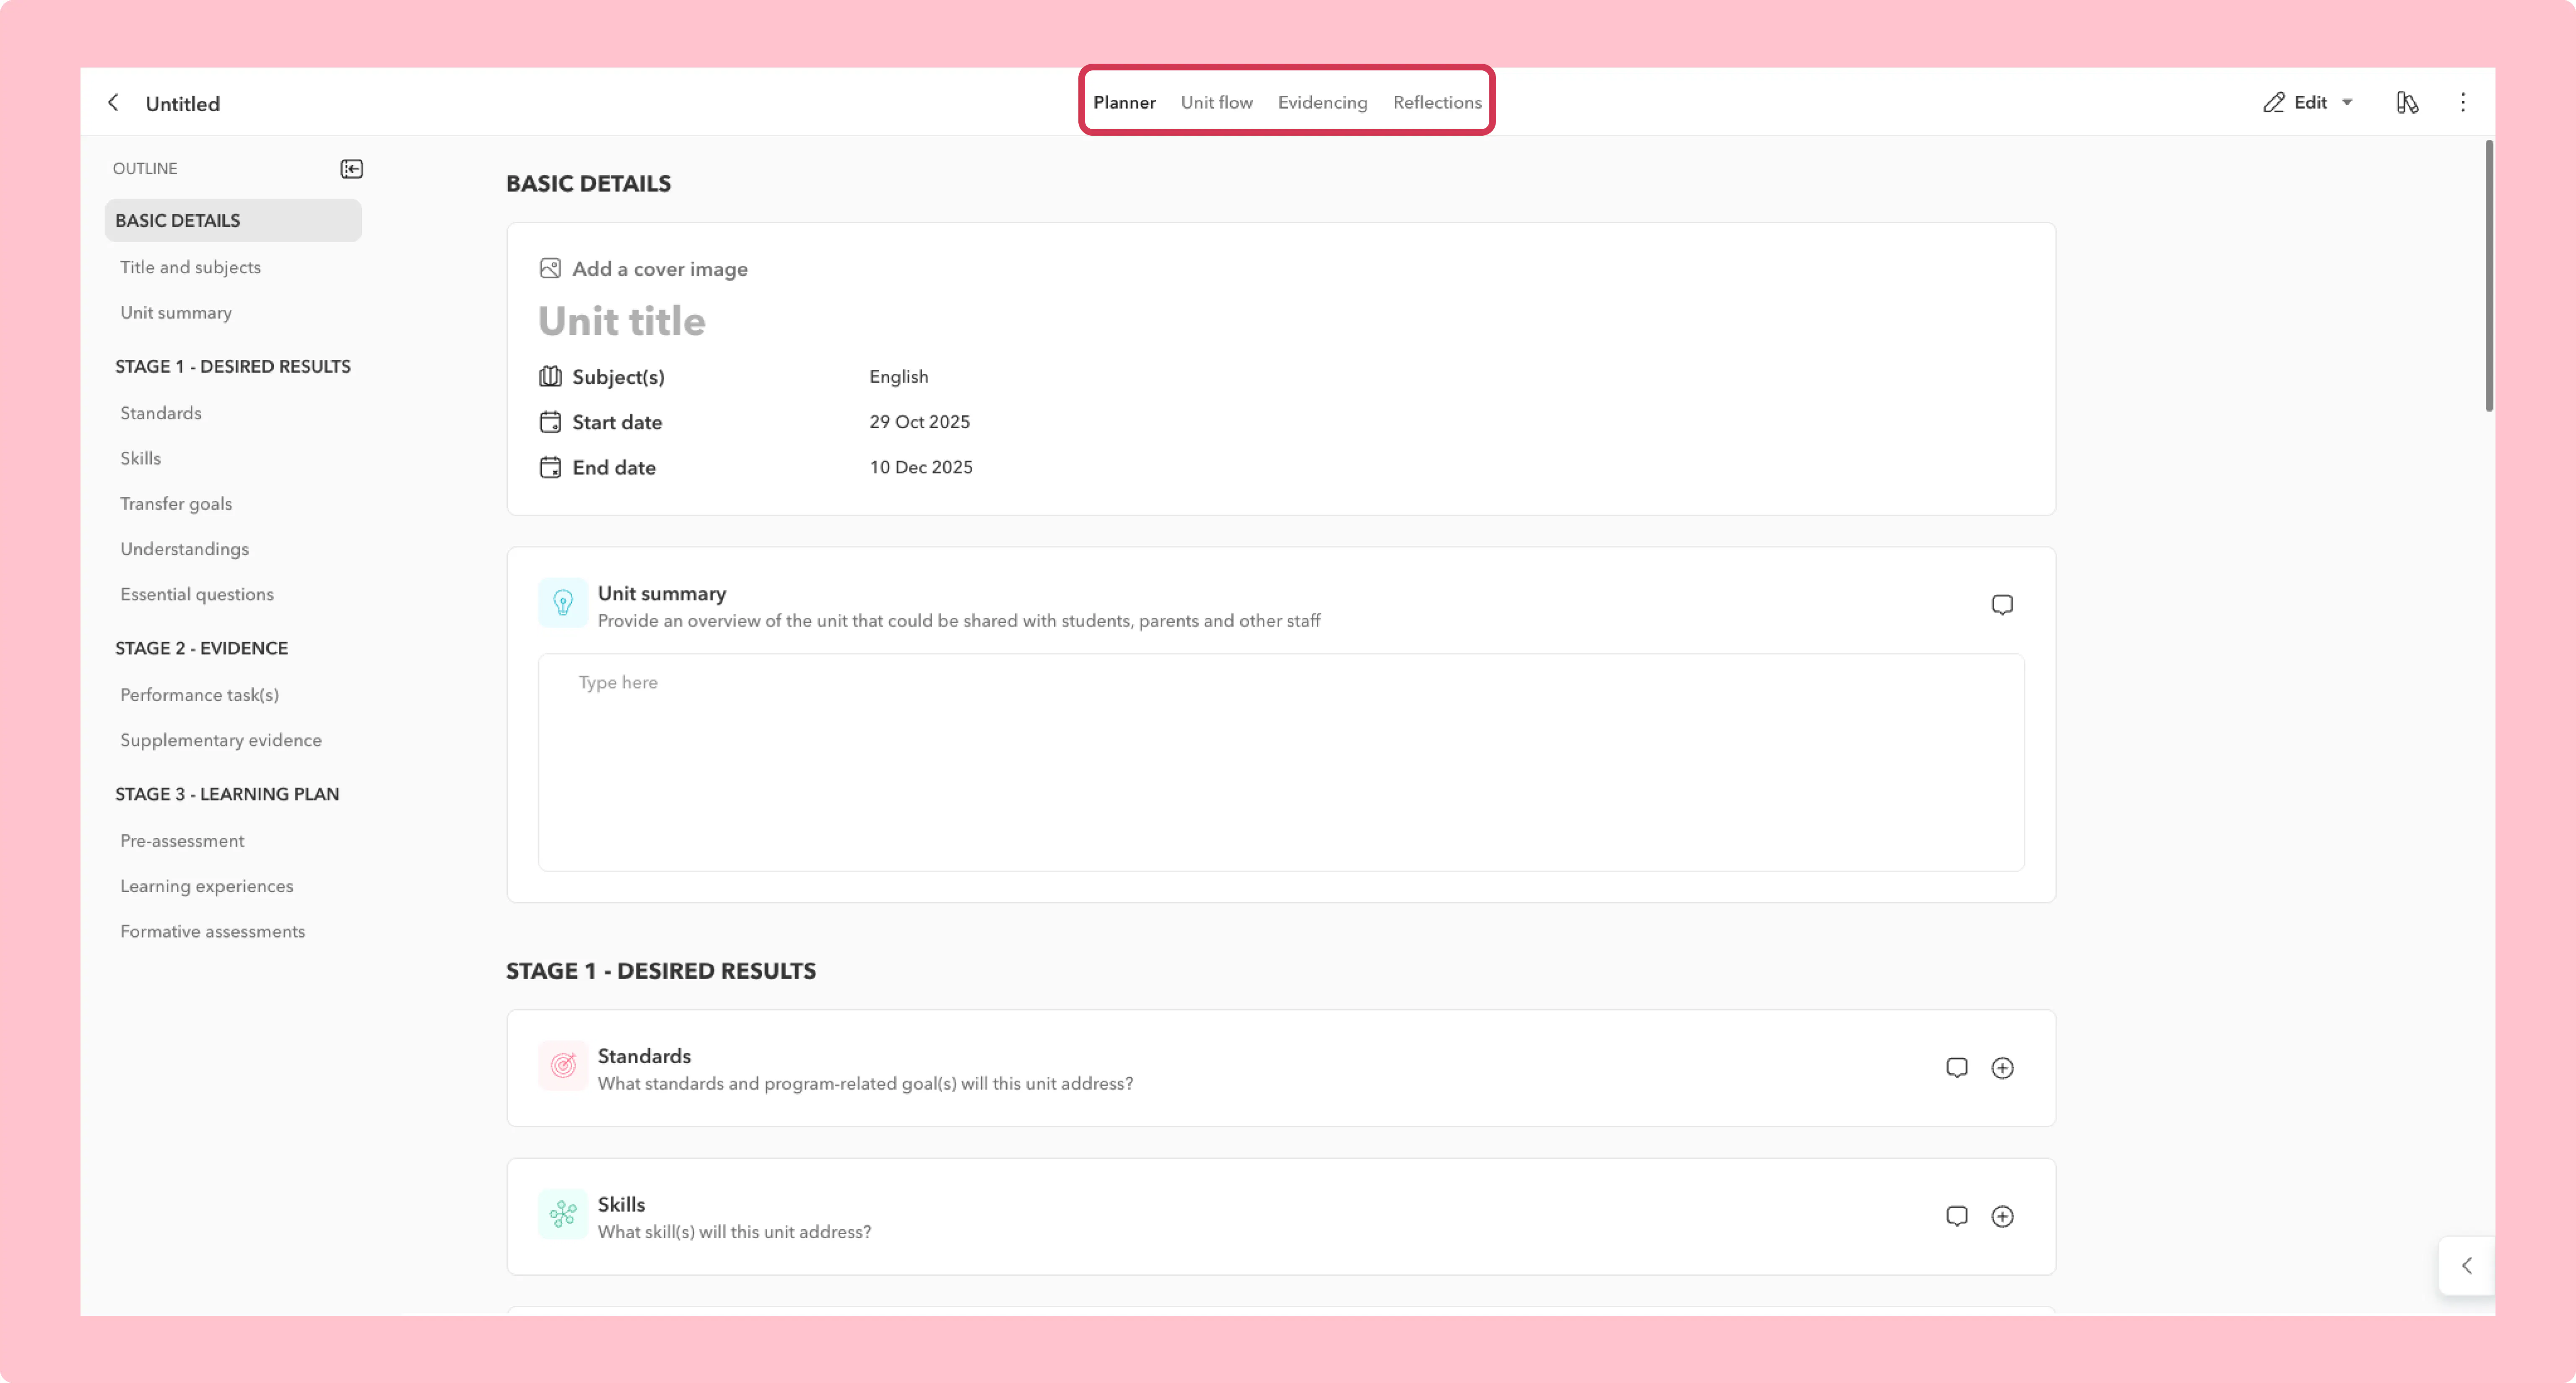This screenshot has width=2576, height=1383.
Task: Open comments on the Standards card
Action: 1957,1068
